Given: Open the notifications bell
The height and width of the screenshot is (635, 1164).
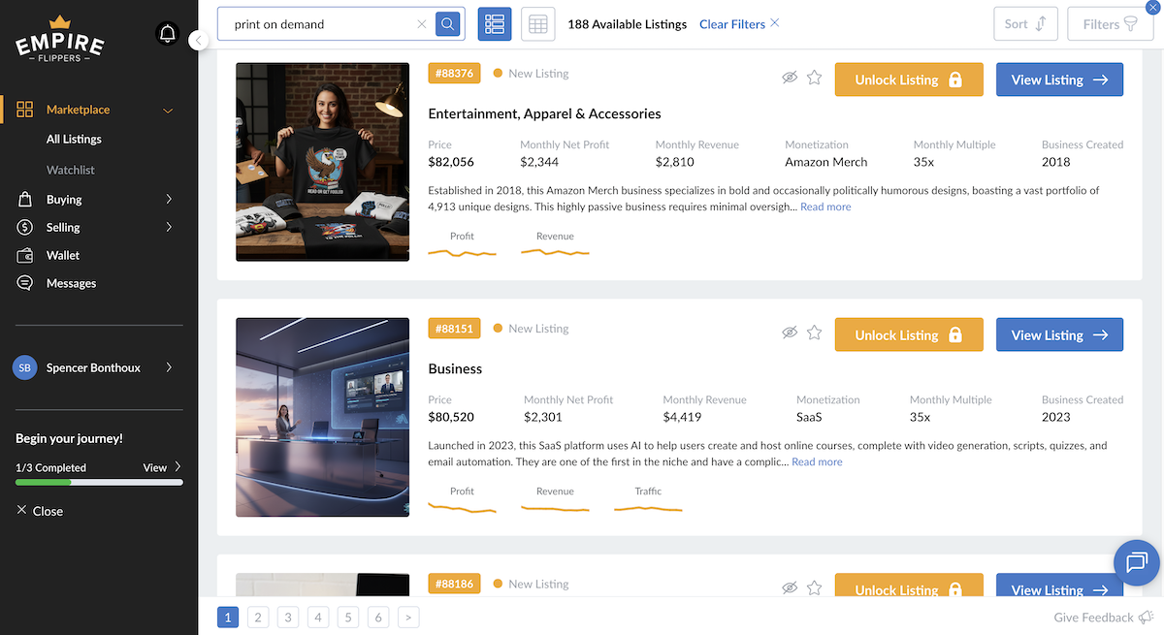Looking at the screenshot, I should point(168,35).
